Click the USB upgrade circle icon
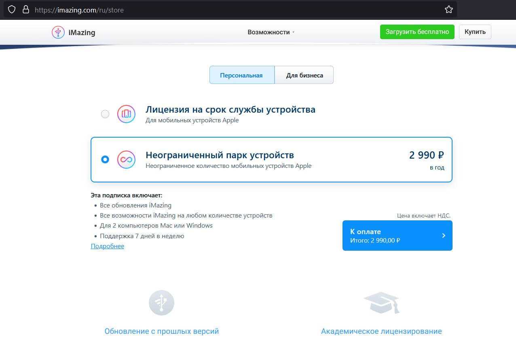This screenshot has width=516, height=356. (161, 302)
